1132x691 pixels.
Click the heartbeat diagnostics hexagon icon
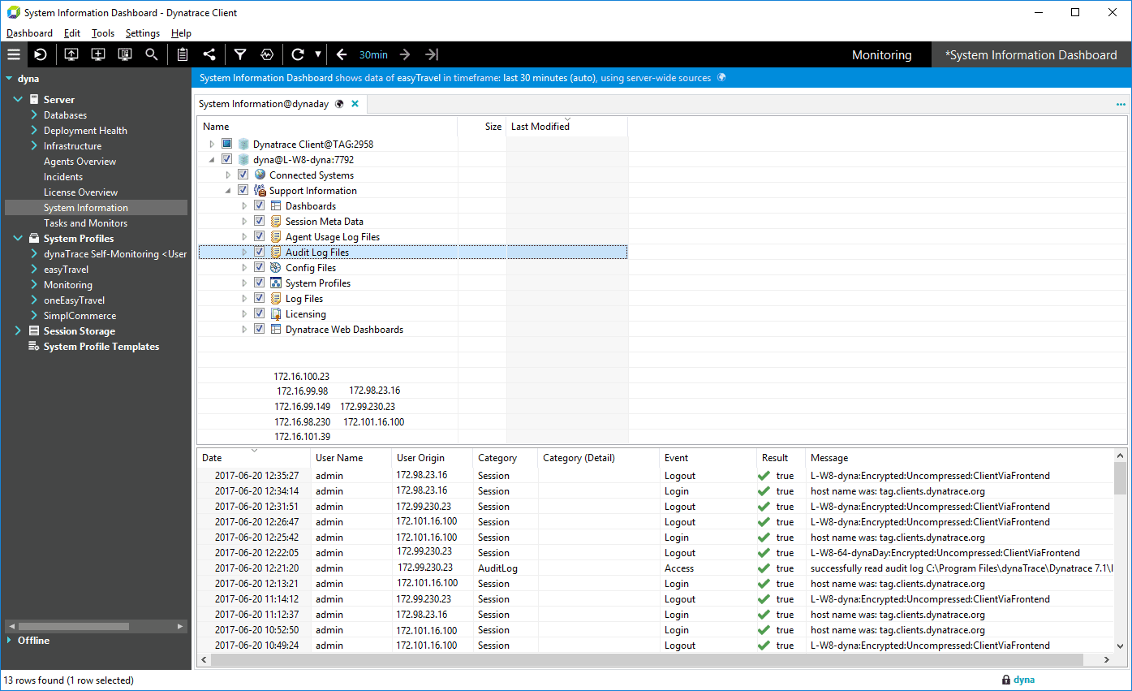click(267, 54)
